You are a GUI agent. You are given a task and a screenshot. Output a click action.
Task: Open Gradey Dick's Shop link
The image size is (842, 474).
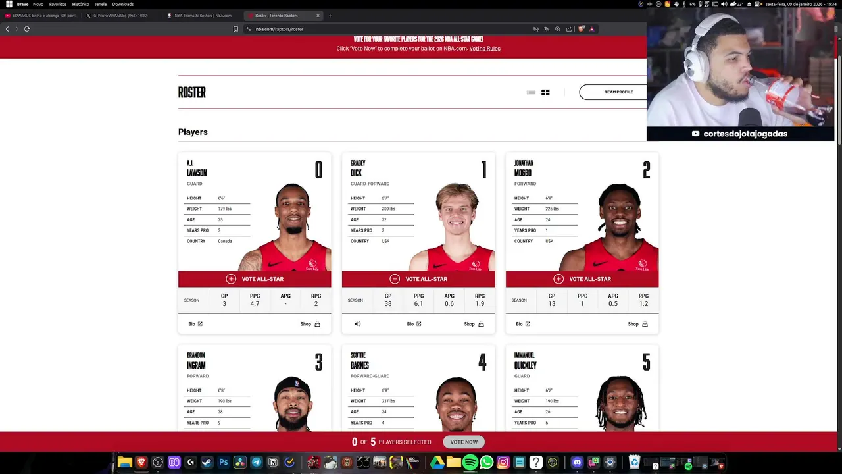pyautogui.click(x=474, y=324)
